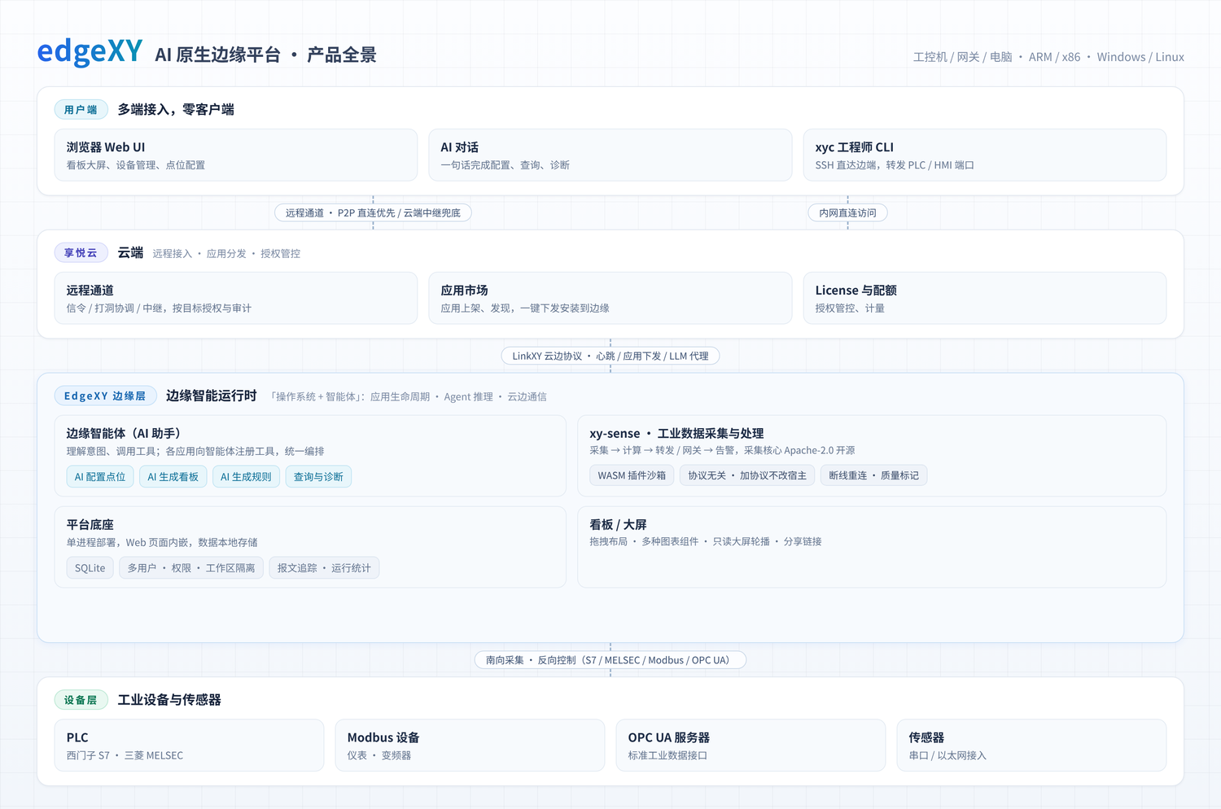Select the 看板 / 大屏 heading
Viewport: 1221px width, 809px height.
(618, 524)
